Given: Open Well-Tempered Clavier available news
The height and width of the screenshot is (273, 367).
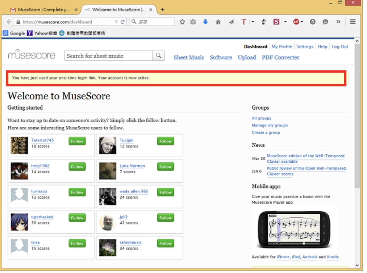Looking at the screenshot, I should pos(306,159).
